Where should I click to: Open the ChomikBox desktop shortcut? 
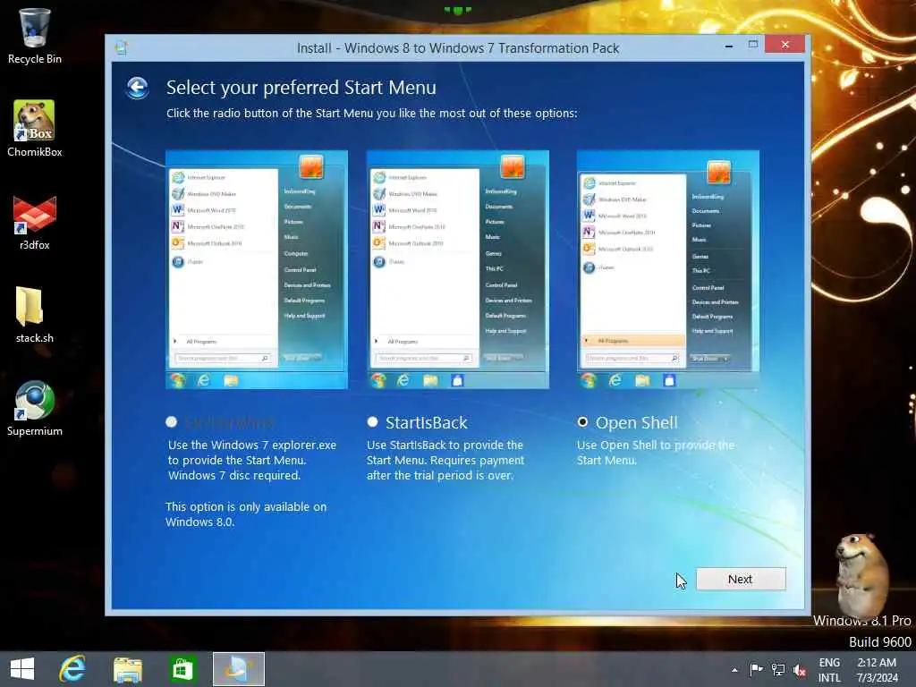tap(35, 129)
